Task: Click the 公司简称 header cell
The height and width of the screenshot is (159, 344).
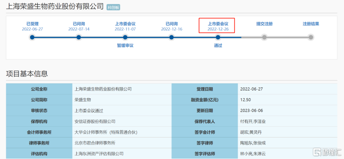Action: click(39, 100)
